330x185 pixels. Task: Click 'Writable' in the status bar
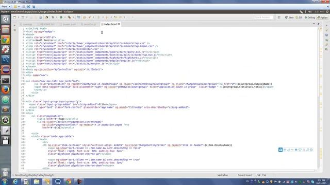pos(222,175)
